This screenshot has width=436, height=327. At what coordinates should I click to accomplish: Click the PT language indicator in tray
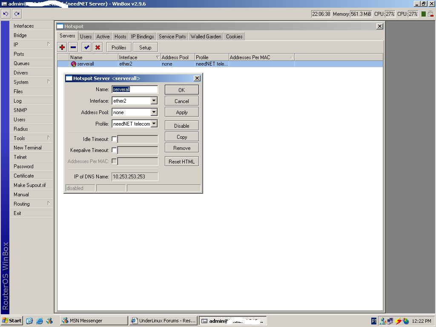tap(374, 321)
